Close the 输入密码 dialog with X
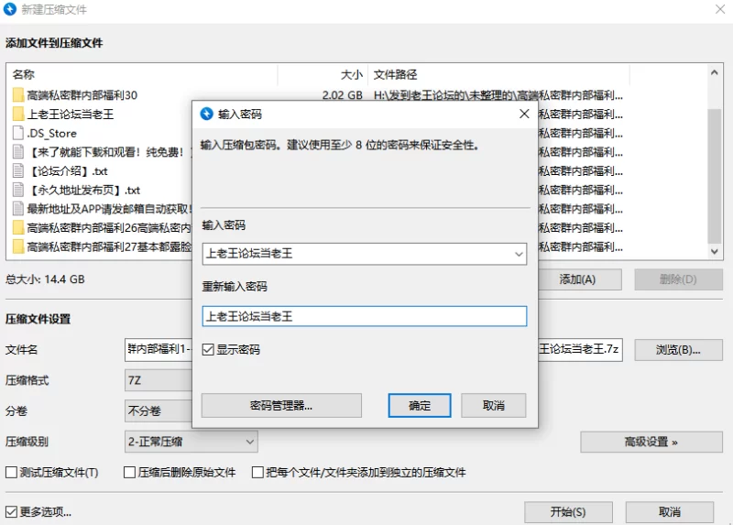The height and width of the screenshot is (525, 733). coord(524,114)
